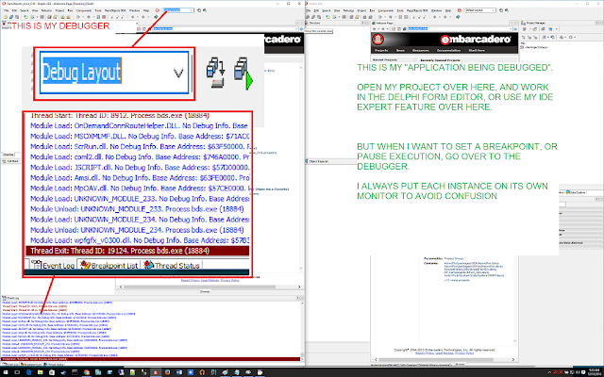This screenshot has height=377, width=604.
Task: Click Structure panel title in right window
Action: 314,23
